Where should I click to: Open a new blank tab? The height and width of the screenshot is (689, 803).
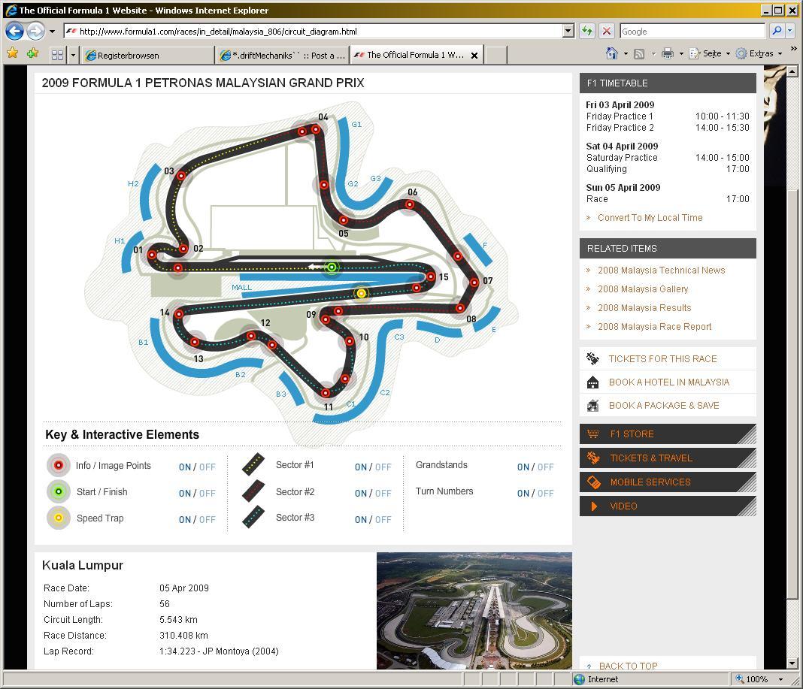click(495, 55)
